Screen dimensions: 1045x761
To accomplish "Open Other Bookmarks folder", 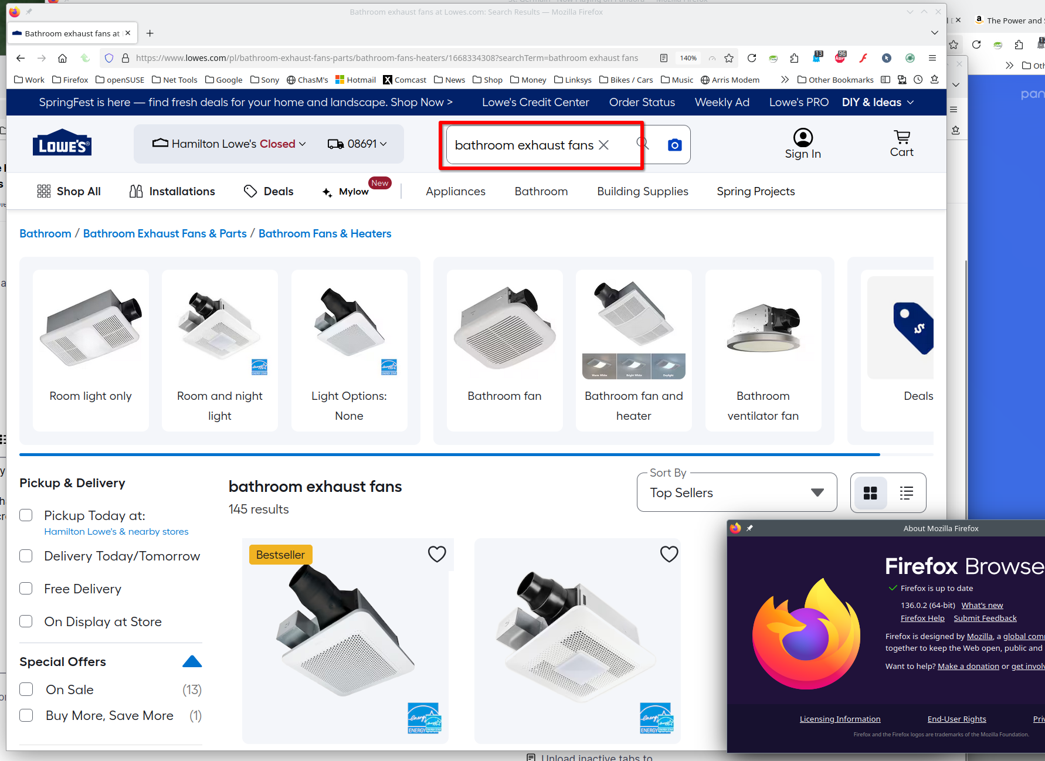I will pyautogui.click(x=835, y=80).
